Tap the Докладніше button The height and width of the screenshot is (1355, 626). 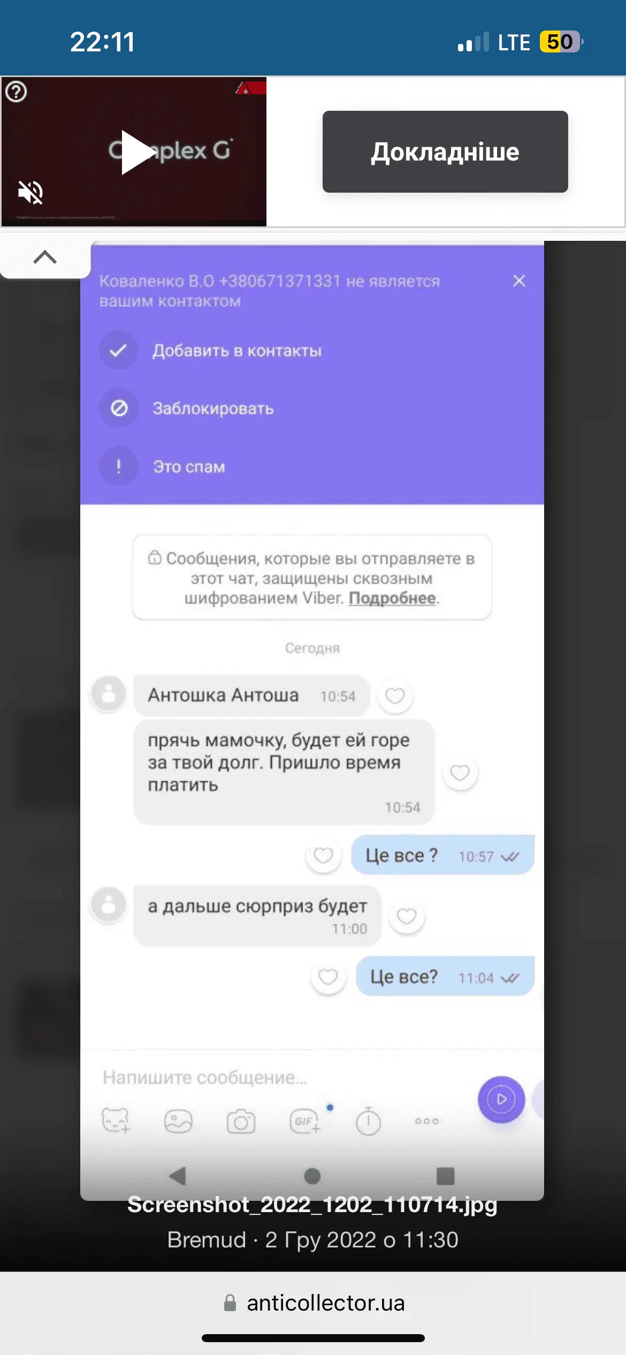(445, 151)
